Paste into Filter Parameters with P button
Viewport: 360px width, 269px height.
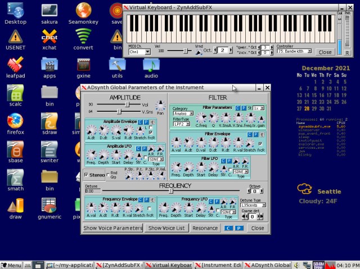coord(243,107)
